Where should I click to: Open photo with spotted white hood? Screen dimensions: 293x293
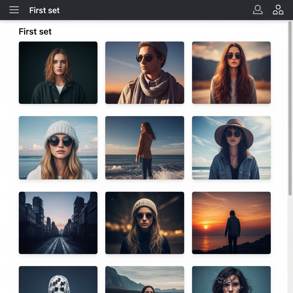click(x=58, y=280)
